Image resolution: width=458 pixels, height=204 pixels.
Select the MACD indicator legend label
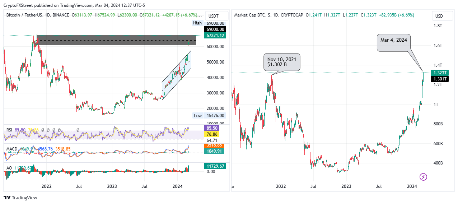click(12, 148)
